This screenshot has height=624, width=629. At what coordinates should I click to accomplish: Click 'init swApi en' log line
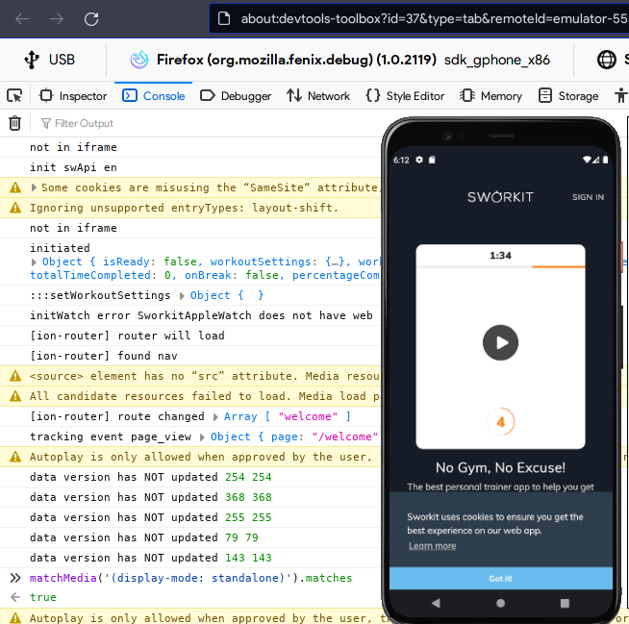coord(73,167)
